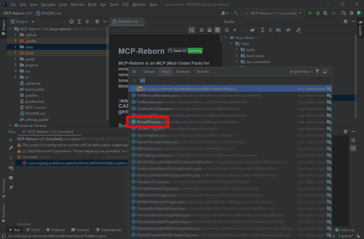Run MCP-Reborn-1.17 with the toolbar play button
The width and height of the screenshot is (364, 239).
[310, 13]
